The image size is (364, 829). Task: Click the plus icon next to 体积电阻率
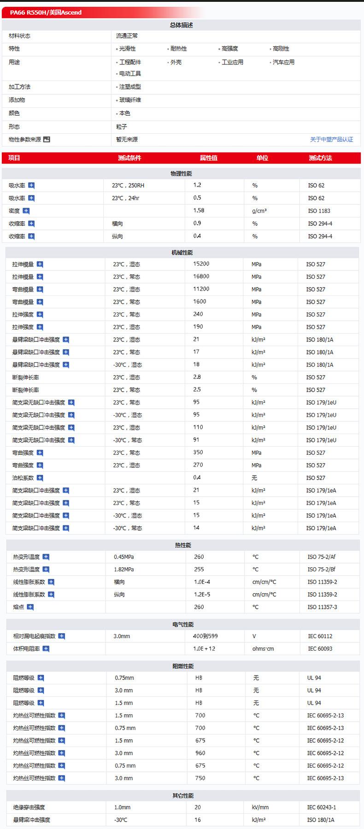[46, 649]
